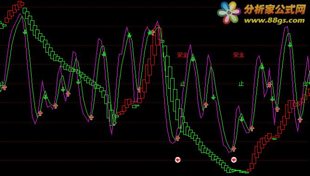Click the topmost red box at upper-left
The height and width of the screenshot is (176, 310).
21,3
